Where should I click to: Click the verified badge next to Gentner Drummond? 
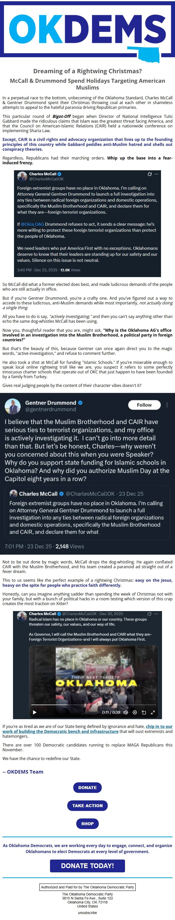click(80, 402)
